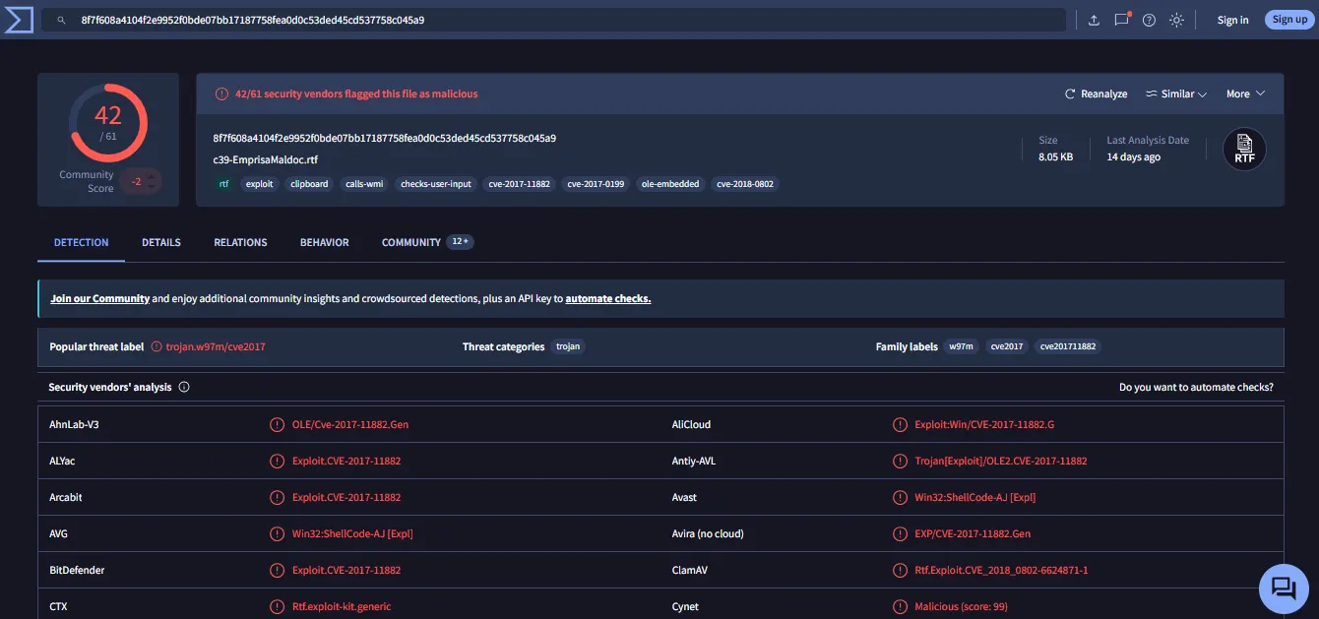Image resolution: width=1319 pixels, height=619 pixels.
Task: Click the alert icon in AliCloud row
Action: tap(900, 425)
